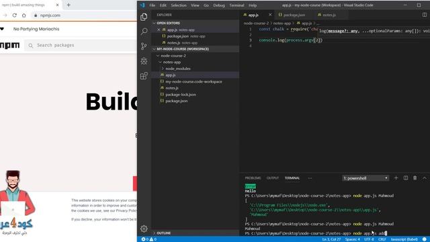Image resolution: width=430 pixels, height=242 pixels.
Task: Select the Terminal panel tab
Action: tap(292, 178)
